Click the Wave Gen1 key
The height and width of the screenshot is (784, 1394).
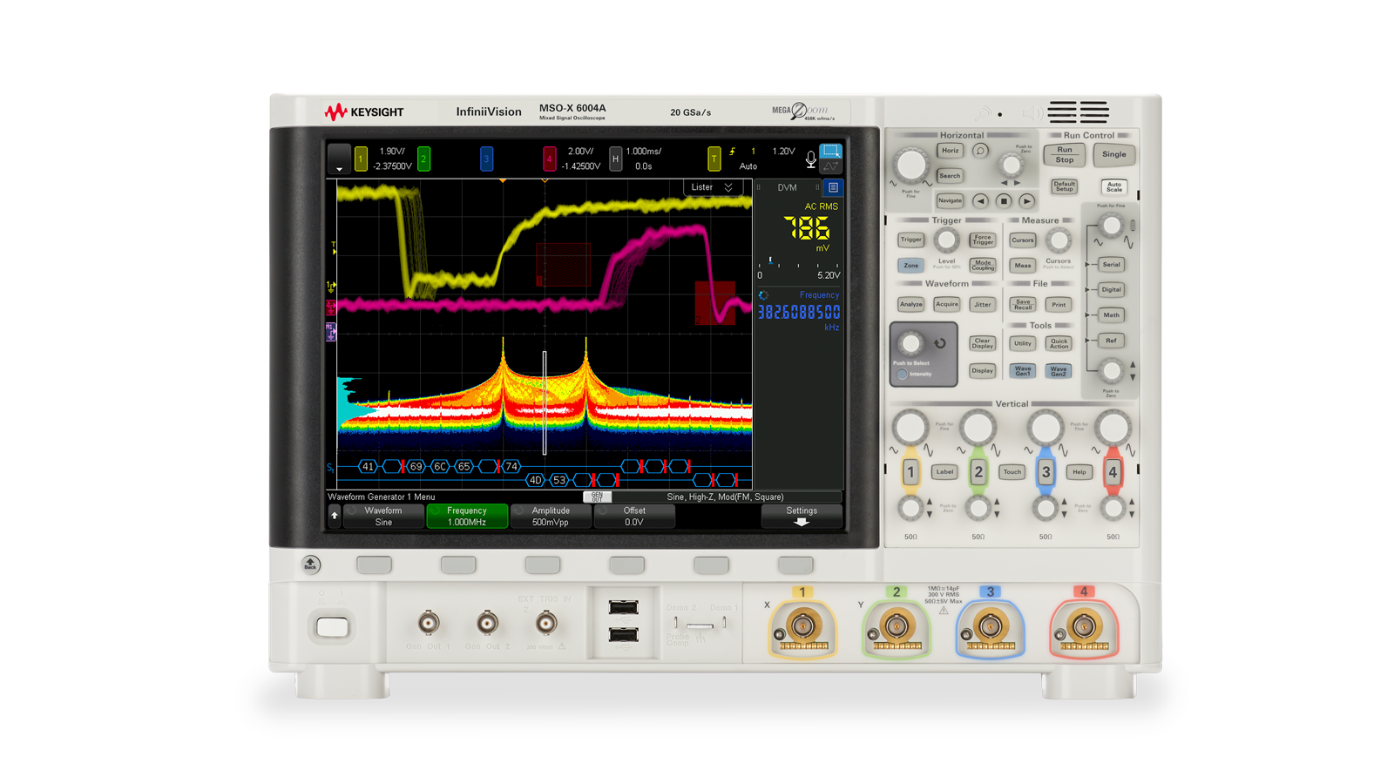[1023, 371]
